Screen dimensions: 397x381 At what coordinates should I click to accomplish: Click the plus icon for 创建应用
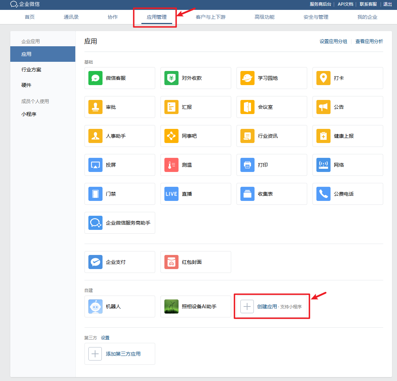(x=247, y=306)
